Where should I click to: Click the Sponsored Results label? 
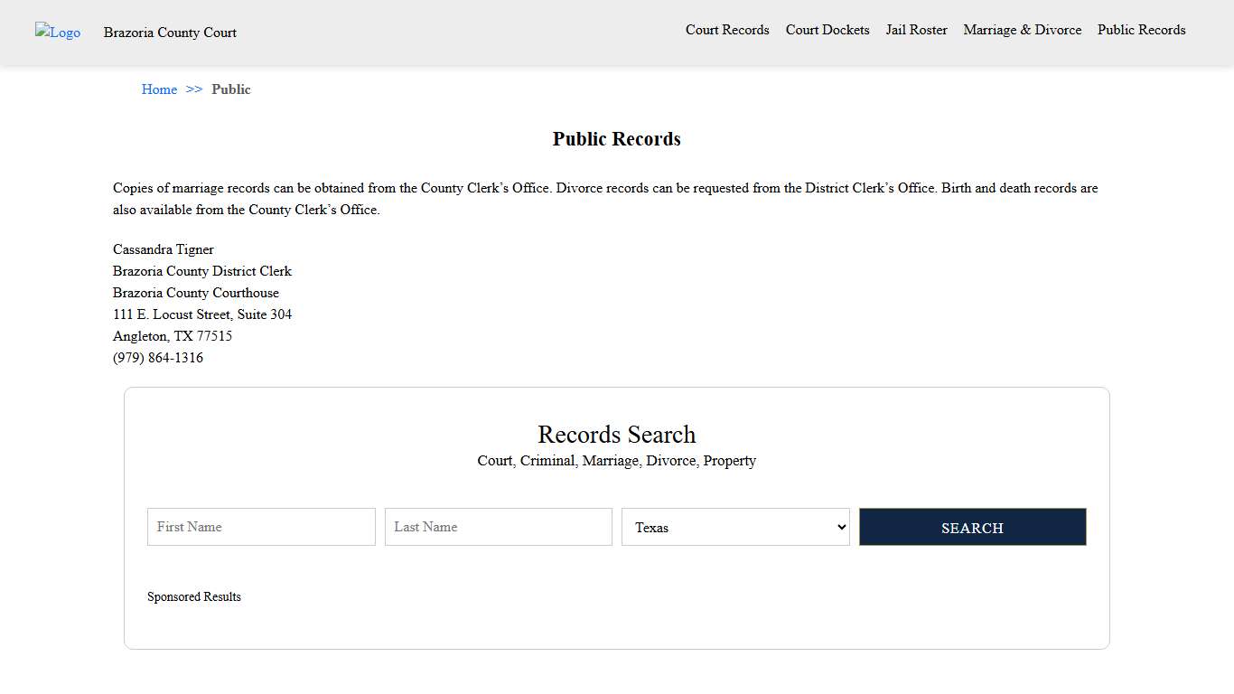pyautogui.click(x=194, y=596)
